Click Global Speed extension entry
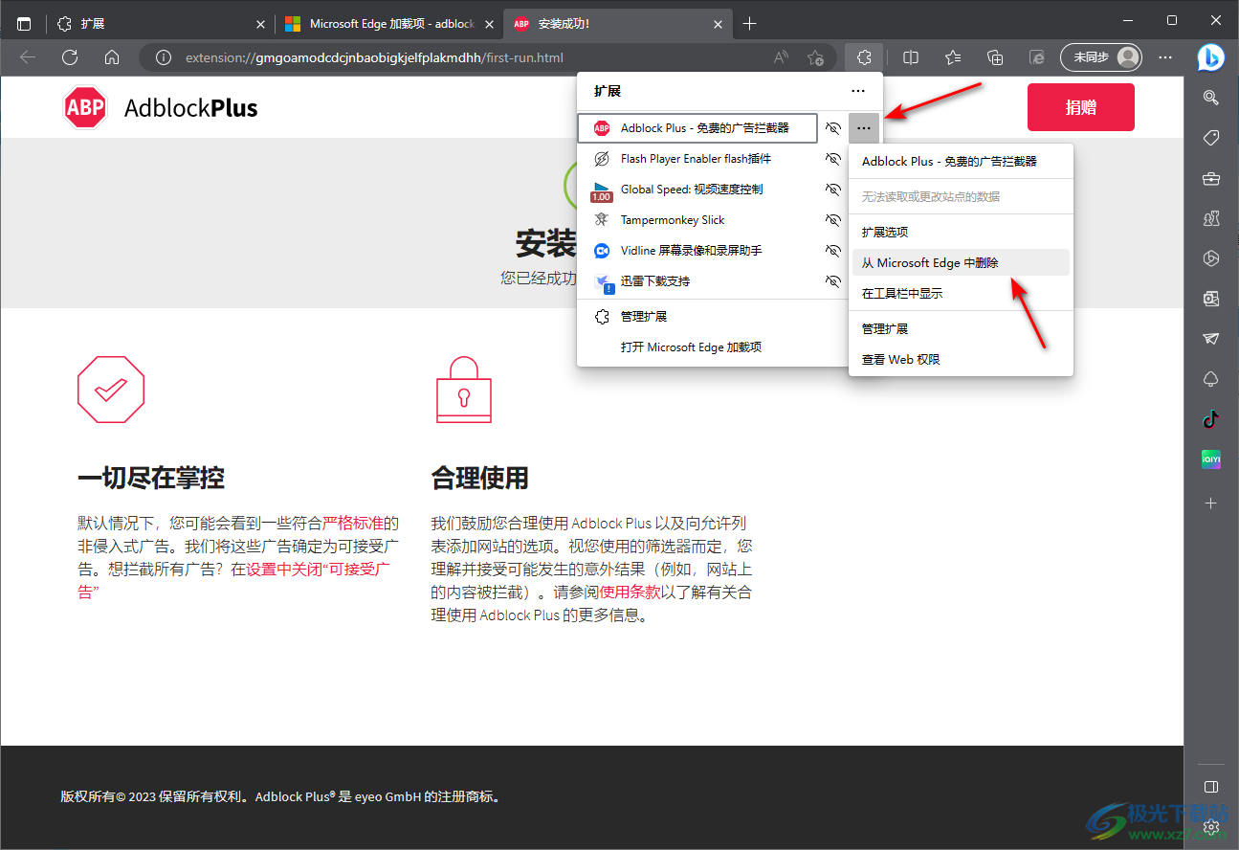1239x850 pixels. tap(698, 190)
